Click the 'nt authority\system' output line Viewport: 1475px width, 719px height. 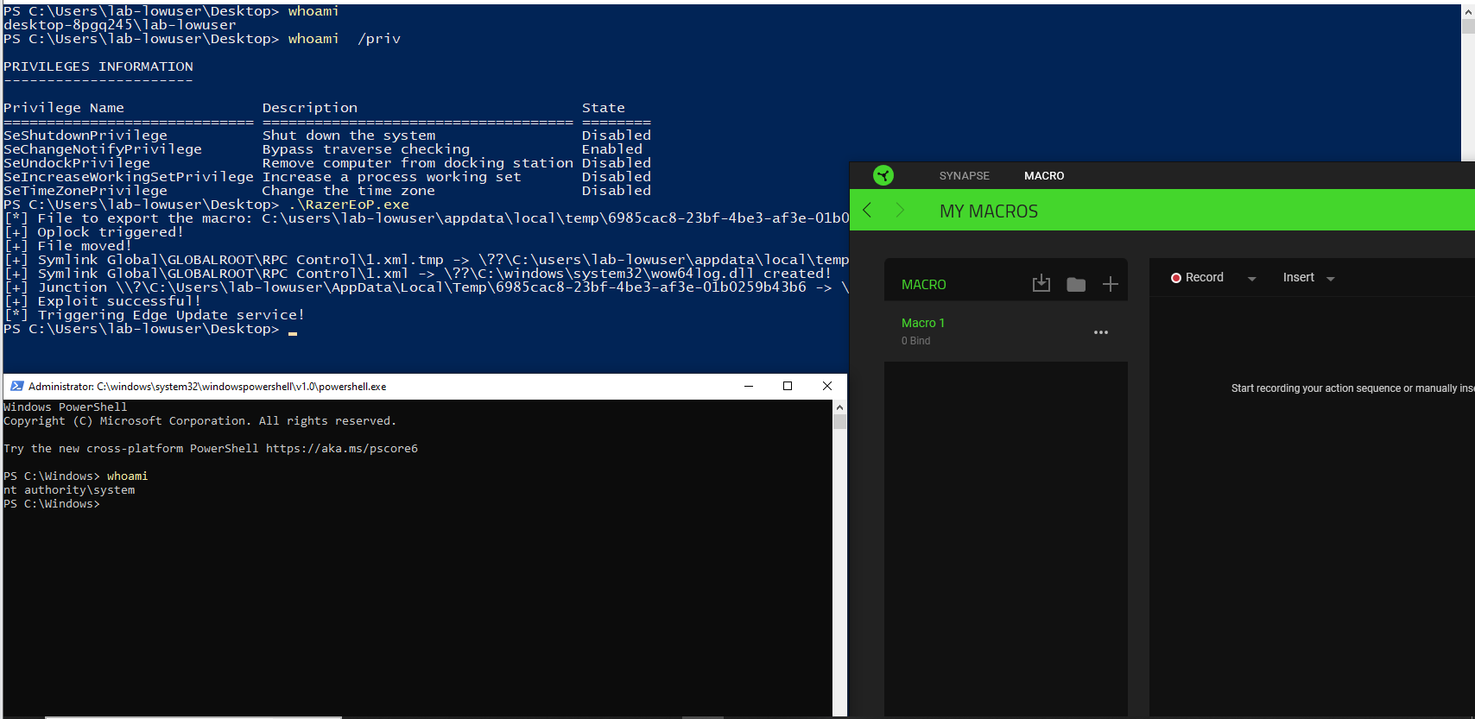coord(69,490)
